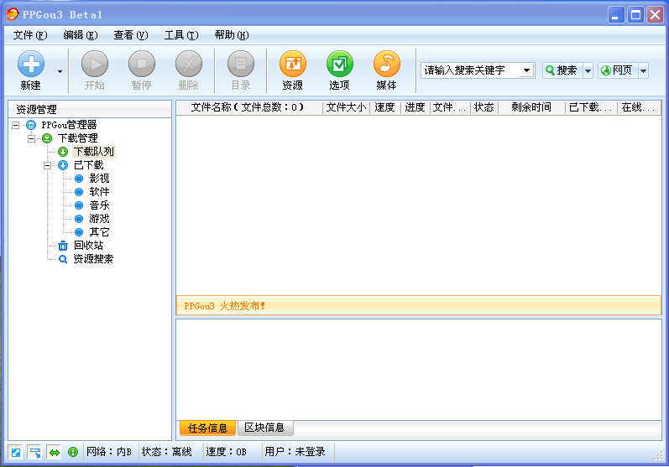The height and width of the screenshot is (467, 669).
Task: Click the 资源搜索 magnifier icon
Action: click(x=63, y=259)
